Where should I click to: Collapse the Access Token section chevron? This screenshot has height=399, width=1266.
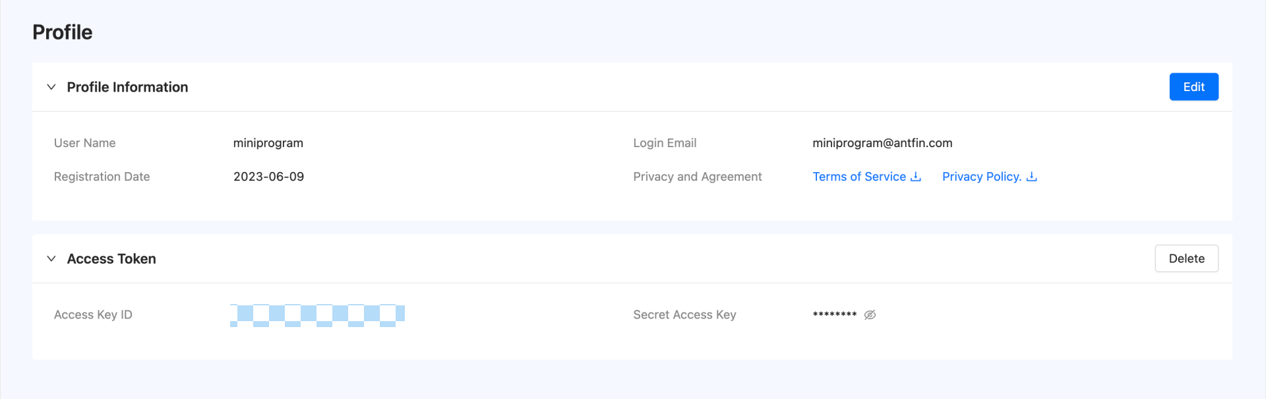click(x=51, y=259)
